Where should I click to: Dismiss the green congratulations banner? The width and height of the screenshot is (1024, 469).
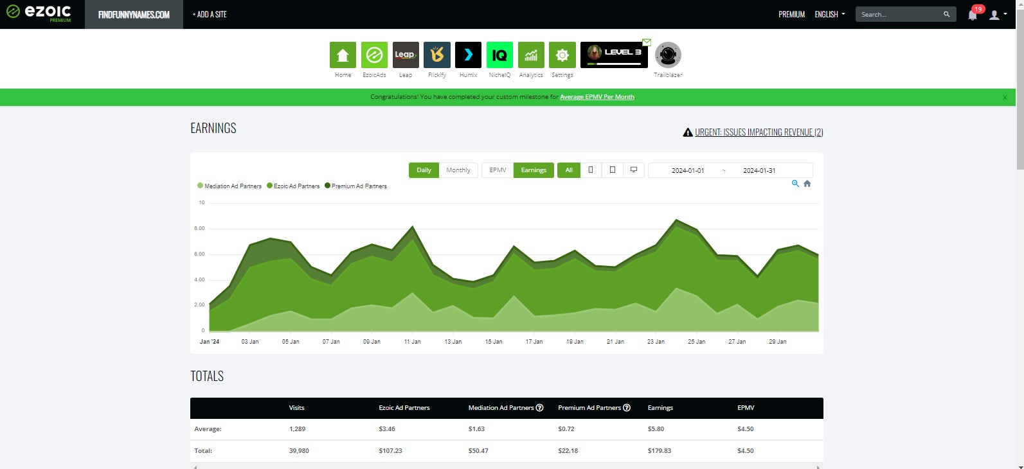1005,98
